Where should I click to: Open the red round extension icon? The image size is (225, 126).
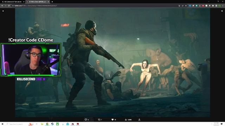[203, 6]
